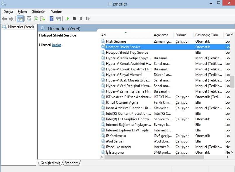Open the Properties toolbar icon
Viewport: 235px width, 172px height.
pyautogui.click(x=29, y=19)
